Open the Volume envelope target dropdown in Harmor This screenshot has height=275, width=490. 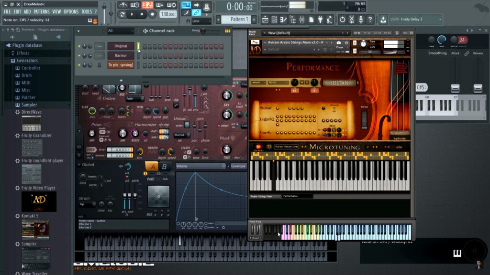point(200,166)
